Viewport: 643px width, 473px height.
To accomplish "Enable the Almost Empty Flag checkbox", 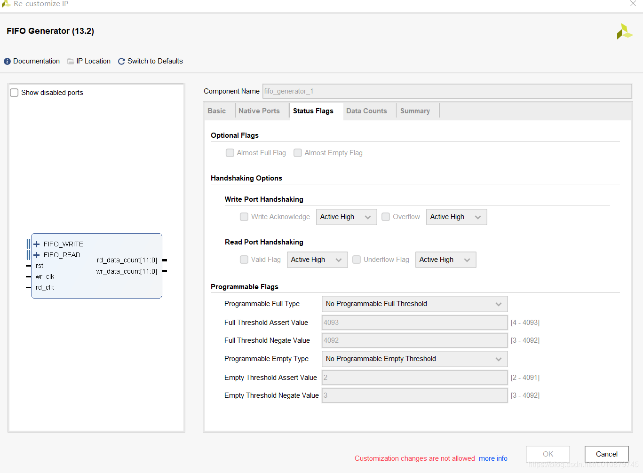I will click(x=298, y=153).
